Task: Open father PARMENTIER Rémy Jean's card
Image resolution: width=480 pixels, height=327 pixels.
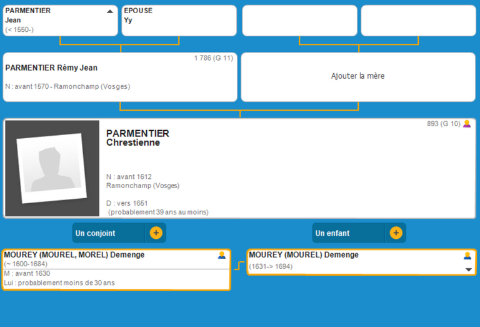Action: click(x=119, y=76)
